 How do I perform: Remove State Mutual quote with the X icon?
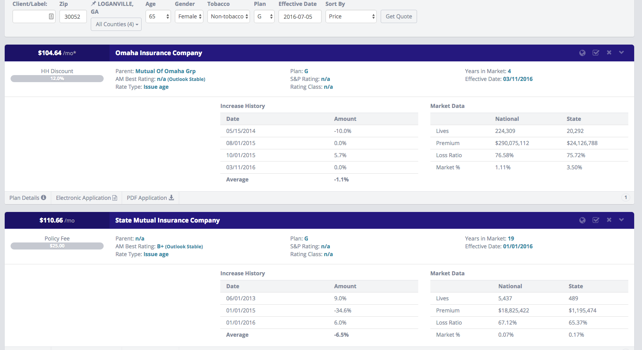pos(609,220)
